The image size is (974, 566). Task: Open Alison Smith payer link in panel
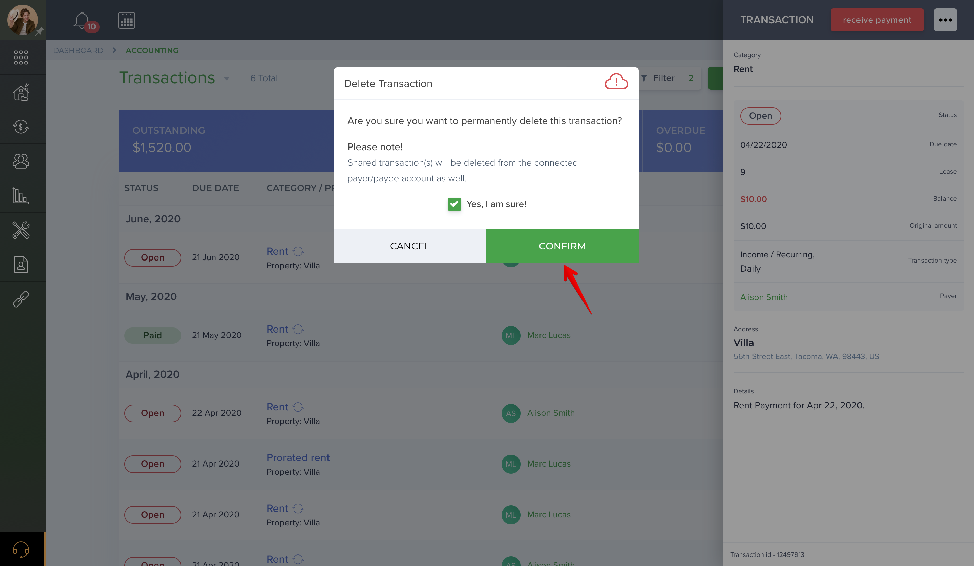pos(764,297)
